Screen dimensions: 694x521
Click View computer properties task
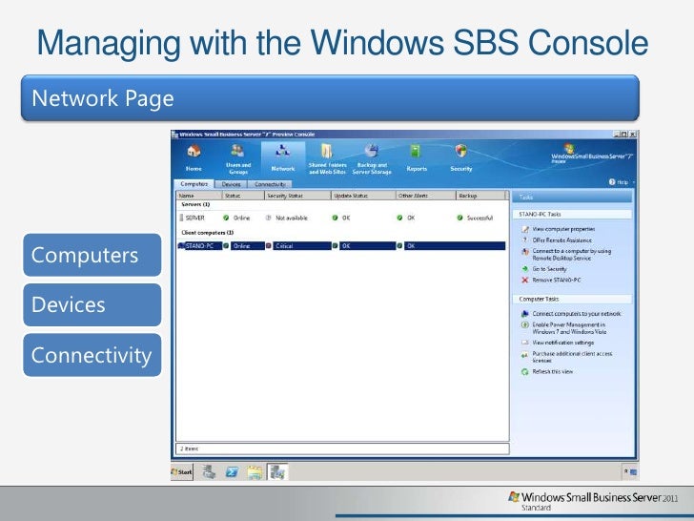(563, 229)
